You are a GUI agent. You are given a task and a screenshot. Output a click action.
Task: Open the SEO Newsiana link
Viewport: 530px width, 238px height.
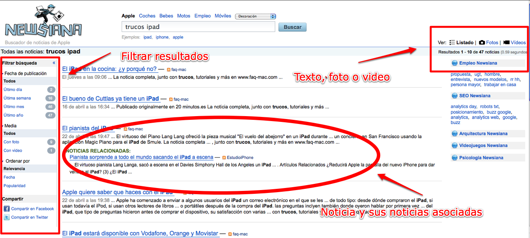pos(475,96)
